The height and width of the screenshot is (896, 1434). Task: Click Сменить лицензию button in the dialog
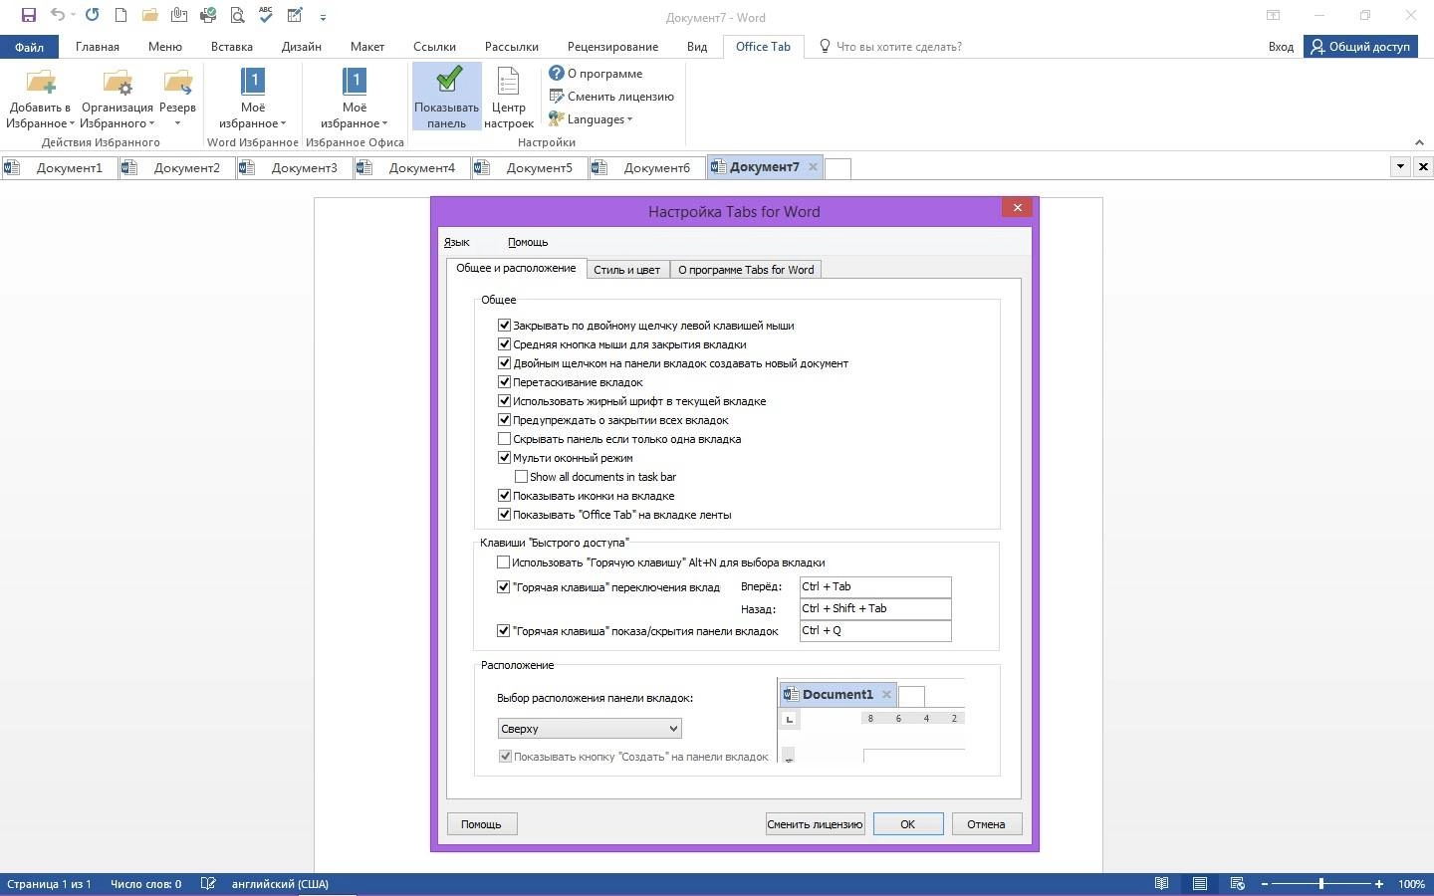coord(815,824)
